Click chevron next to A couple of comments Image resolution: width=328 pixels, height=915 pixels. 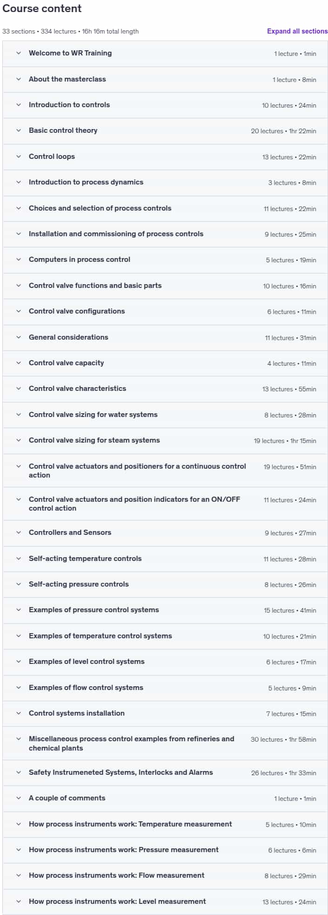[x=19, y=798]
